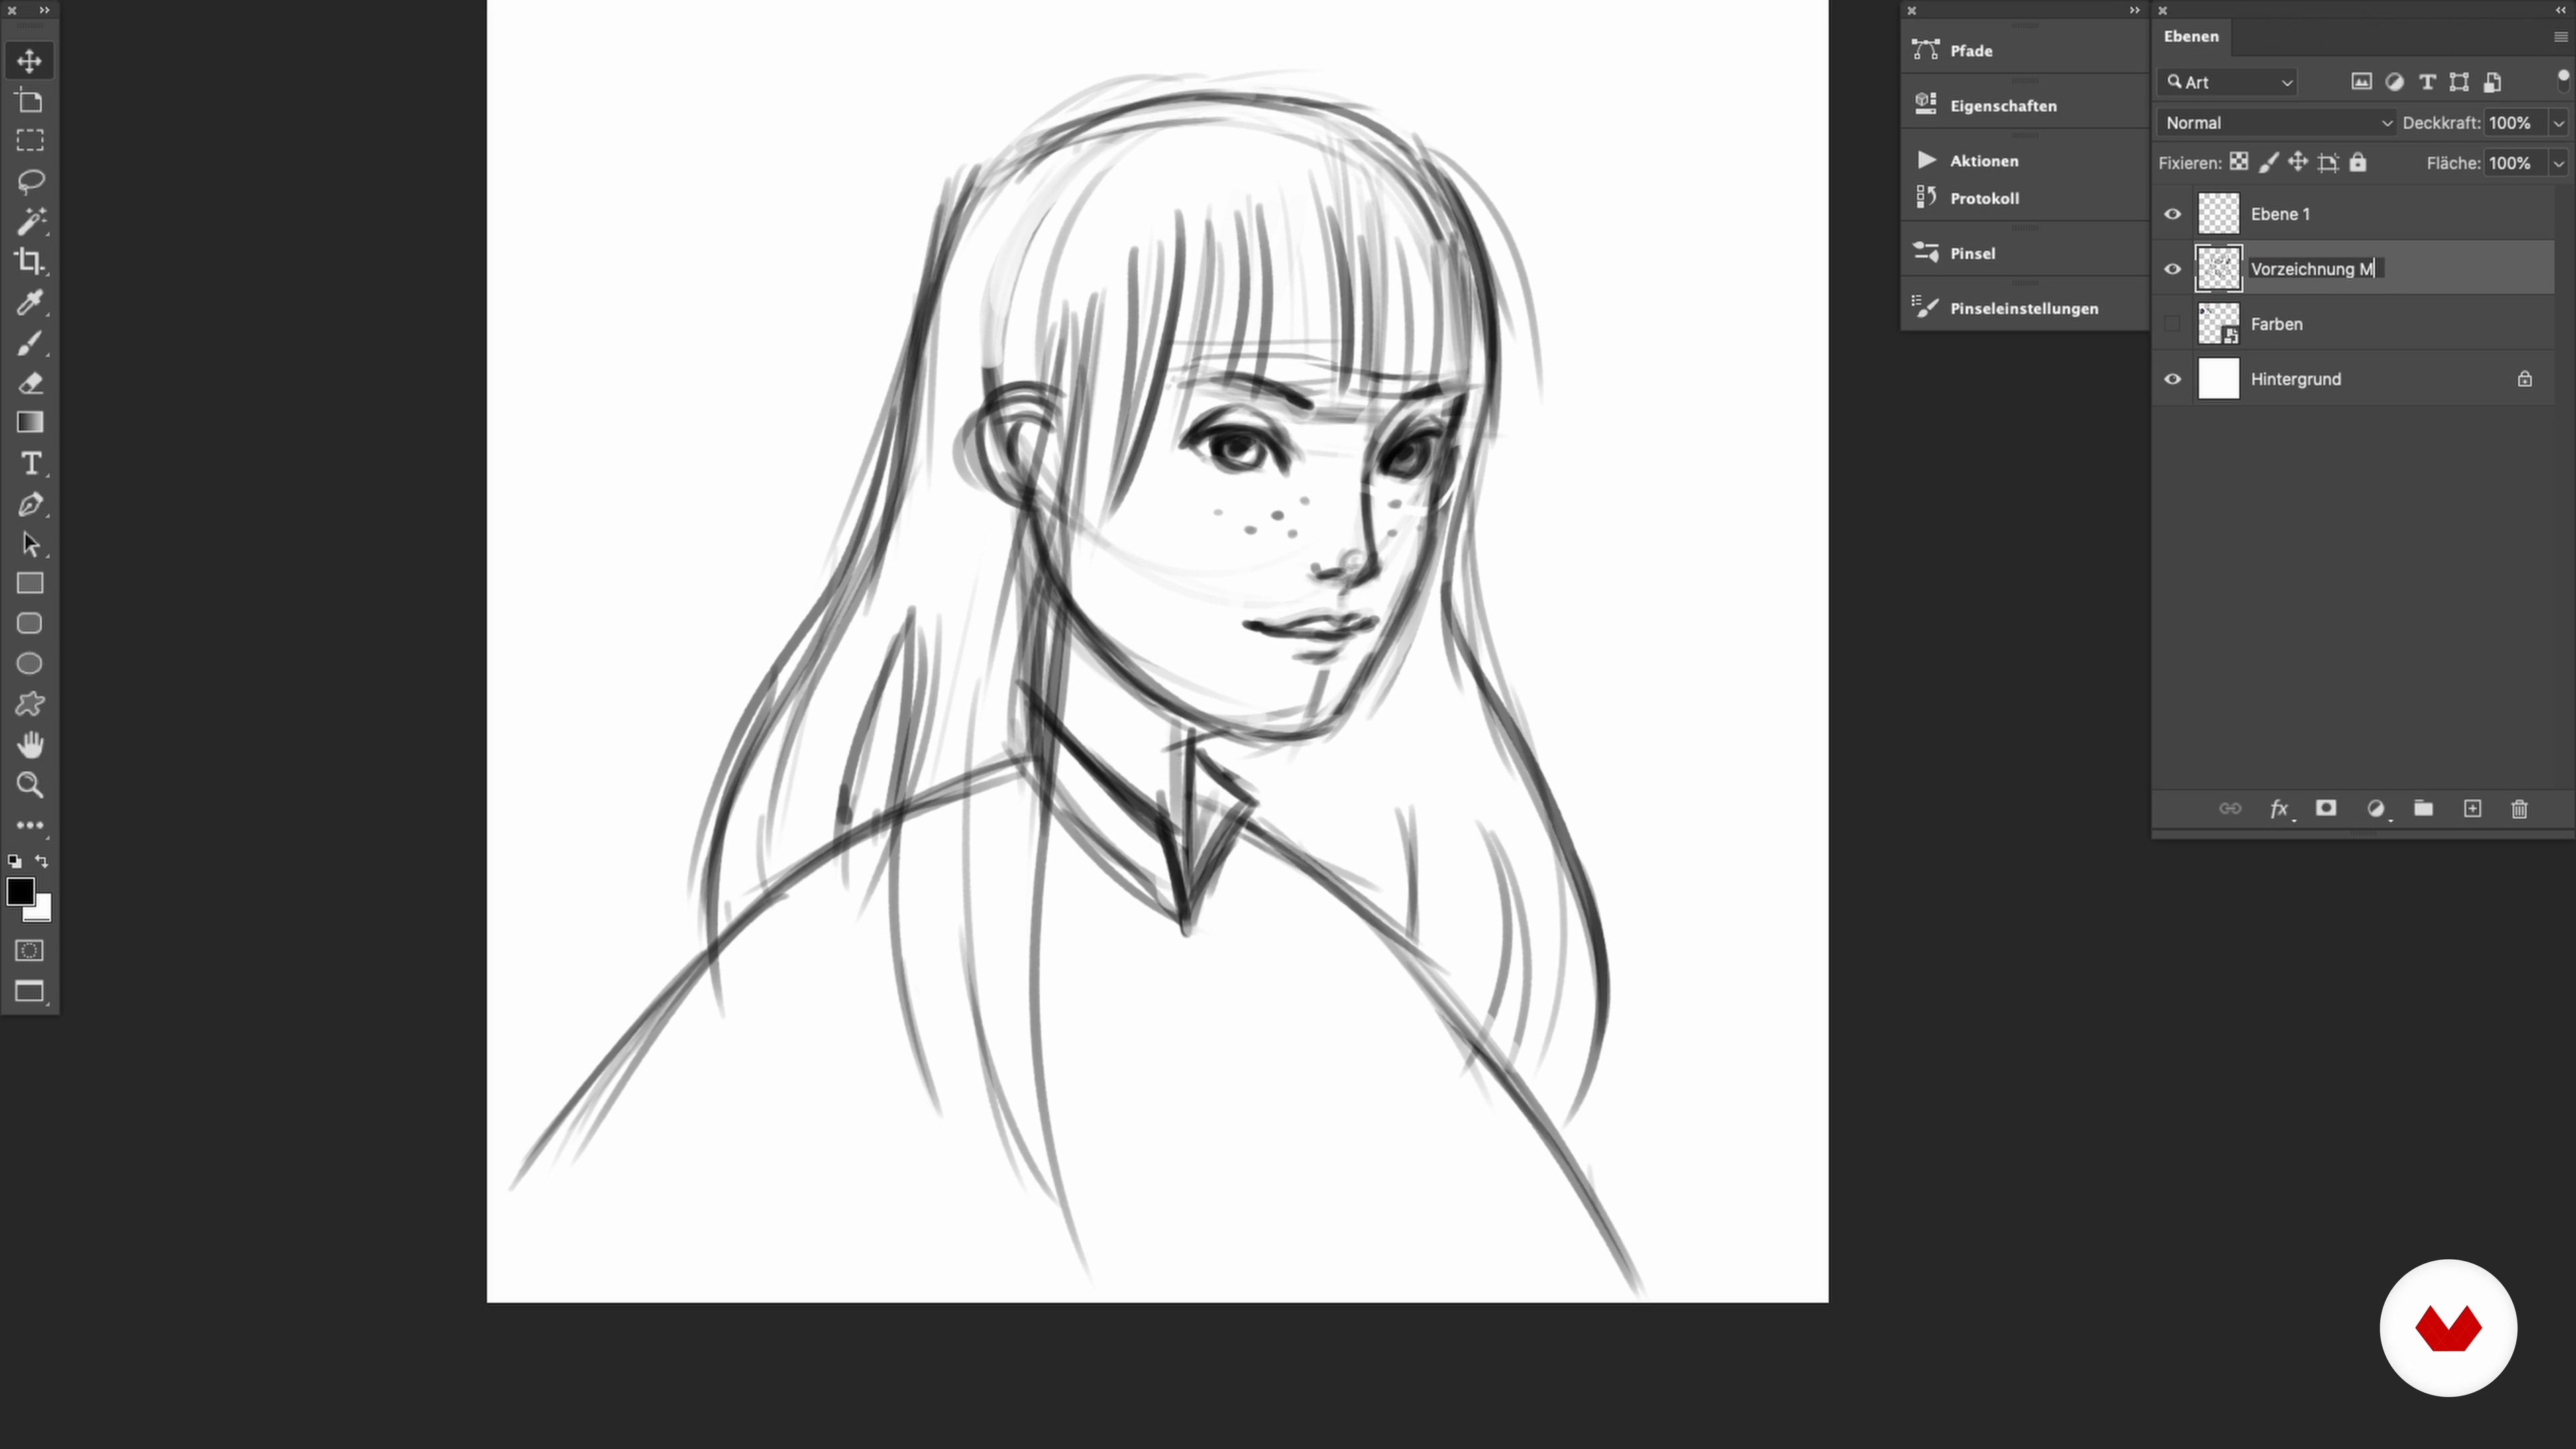
Task: Select the Rounded Rectangle tool
Action: tap(29, 624)
